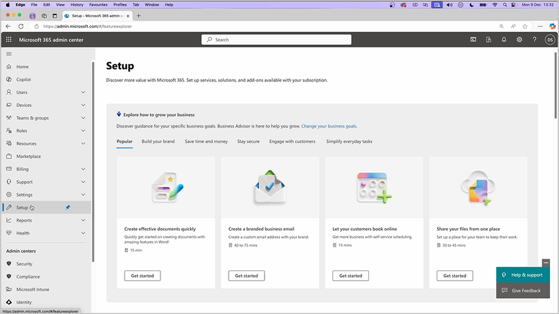Expand the Roles section chevron
Viewport: 559px width, 314px height.
(83, 131)
